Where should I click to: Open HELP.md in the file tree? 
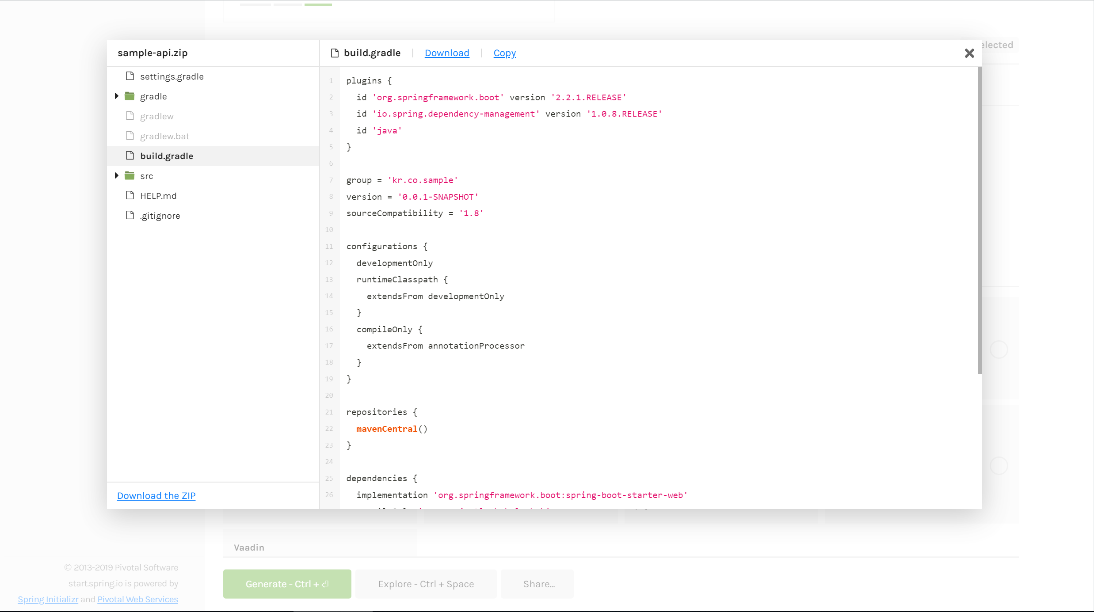click(x=158, y=196)
